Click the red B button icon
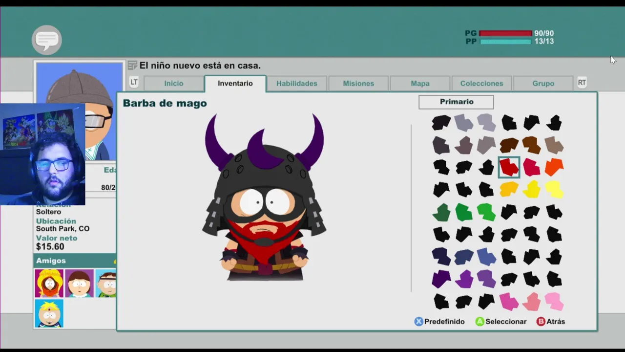 pyautogui.click(x=541, y=322)
